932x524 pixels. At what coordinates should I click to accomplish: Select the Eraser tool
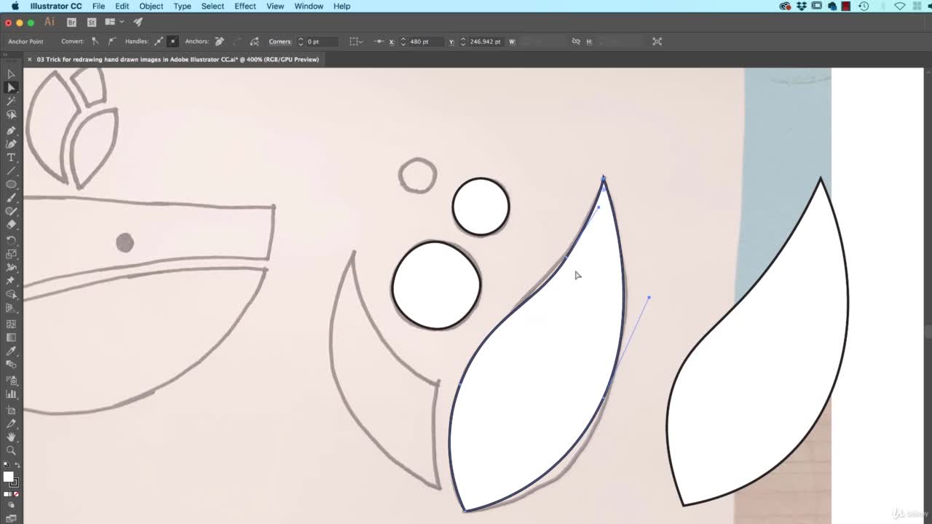[x=11, y=225]
